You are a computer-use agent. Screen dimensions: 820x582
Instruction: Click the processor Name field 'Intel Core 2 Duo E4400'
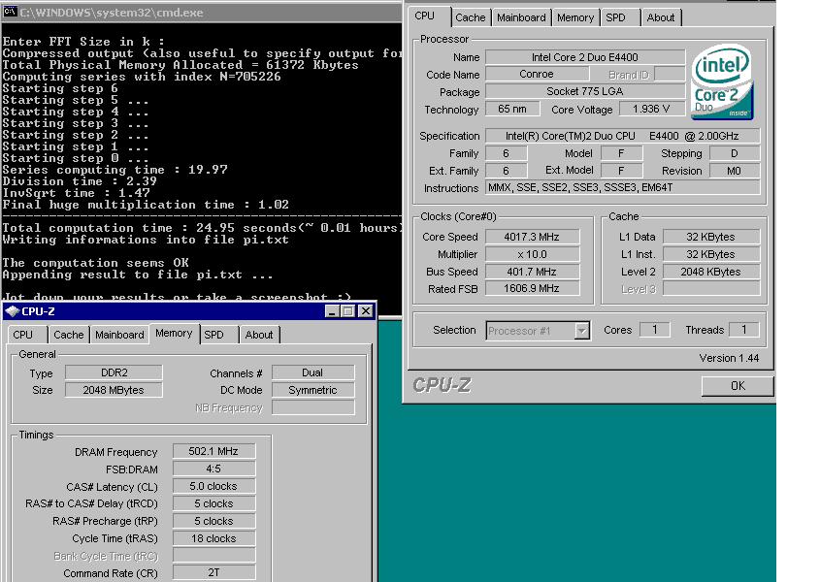tap(584, 57)
